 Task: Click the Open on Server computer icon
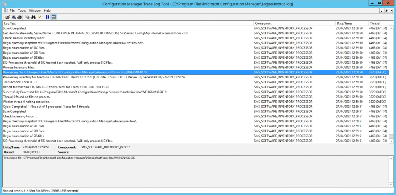point(14,17)
